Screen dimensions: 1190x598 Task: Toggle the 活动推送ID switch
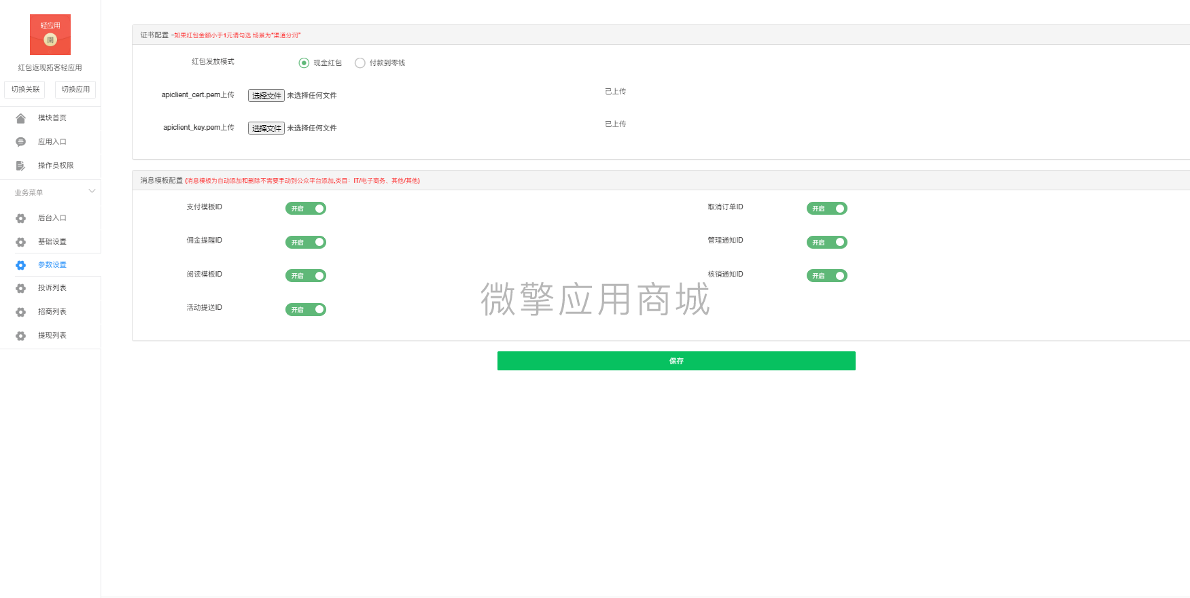[x=306, y=310]
